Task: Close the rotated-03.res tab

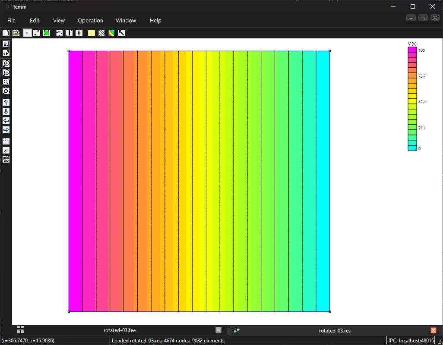Action: click(434, 330)
